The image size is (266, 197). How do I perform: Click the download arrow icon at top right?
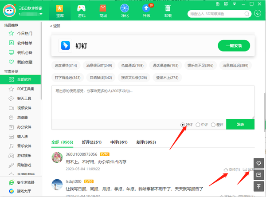tap(258, 13)
